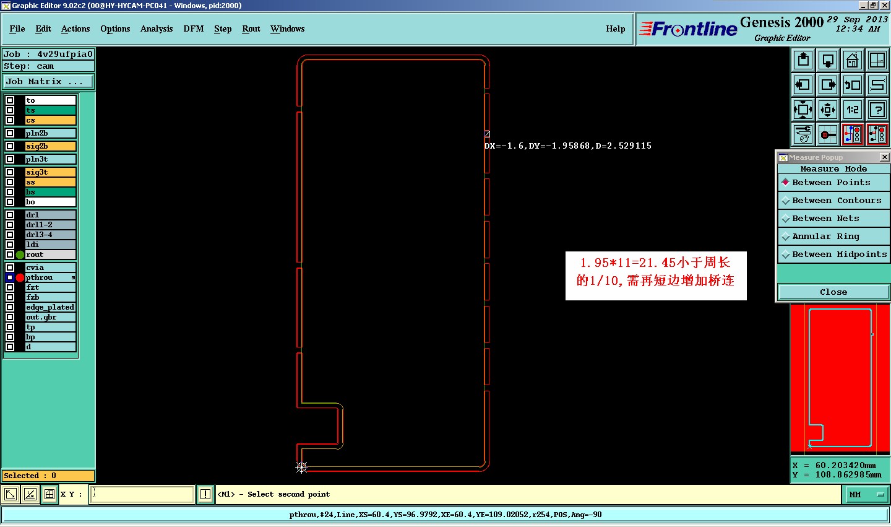Toggle the checkbox for layer pln3t
Viewport: 891px width, 527px height.
10,159
